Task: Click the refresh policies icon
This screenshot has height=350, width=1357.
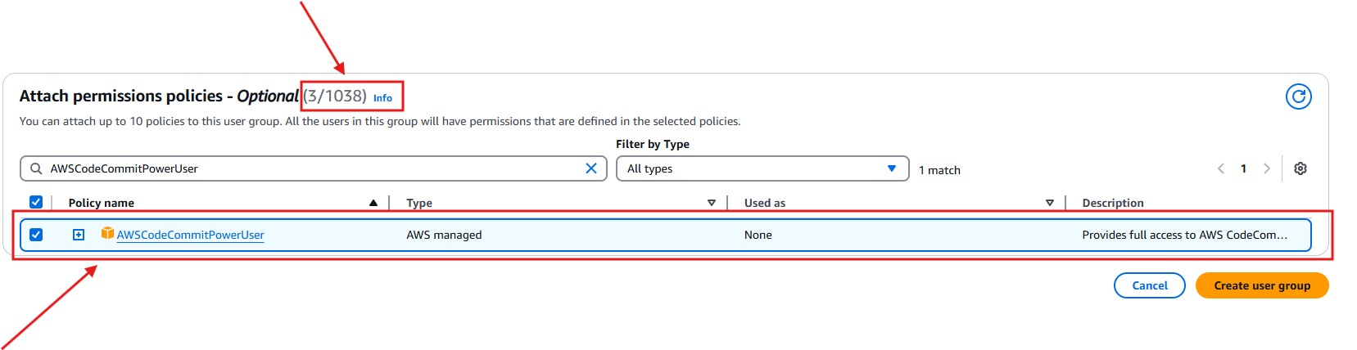Action: click(1298, 96)
